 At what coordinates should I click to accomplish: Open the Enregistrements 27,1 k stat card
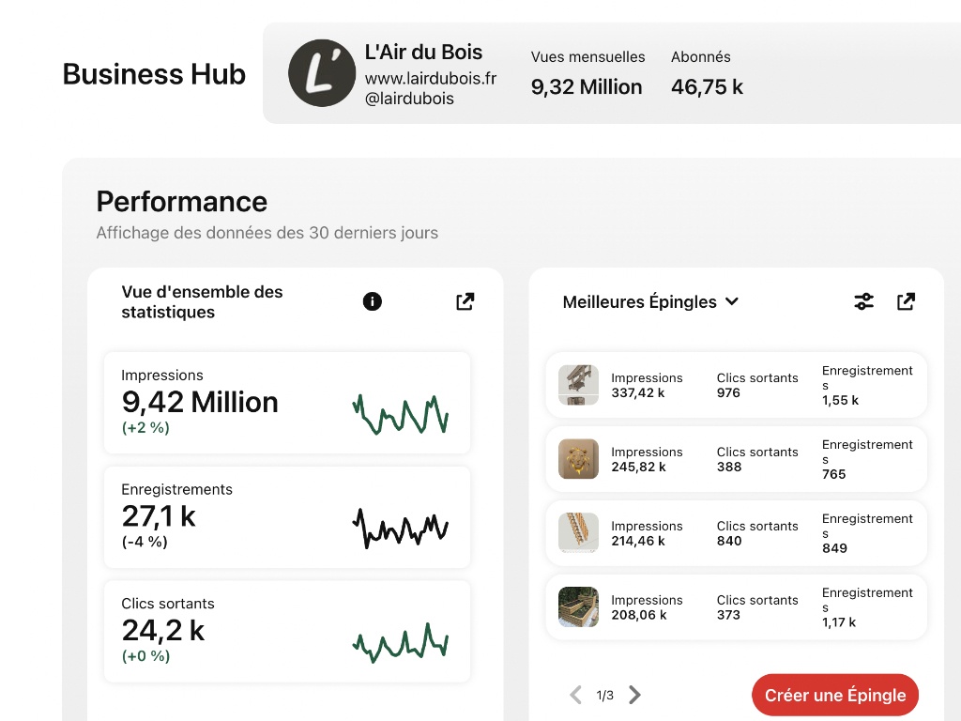(x=287, y=517)
